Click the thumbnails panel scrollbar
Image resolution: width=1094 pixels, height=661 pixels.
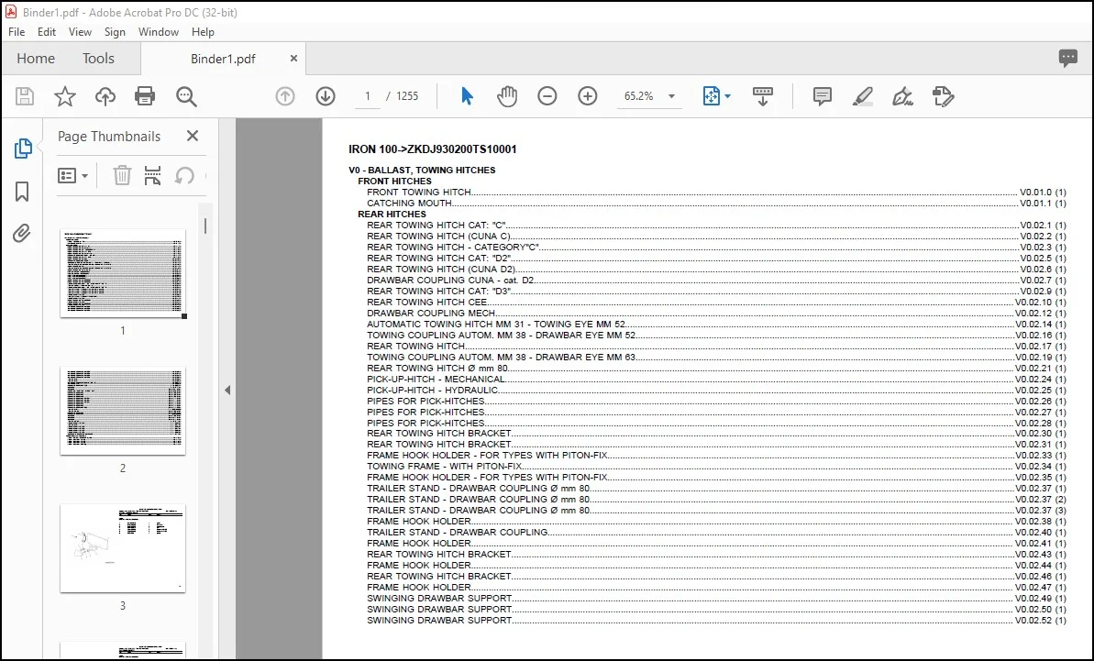pos(205,226)
